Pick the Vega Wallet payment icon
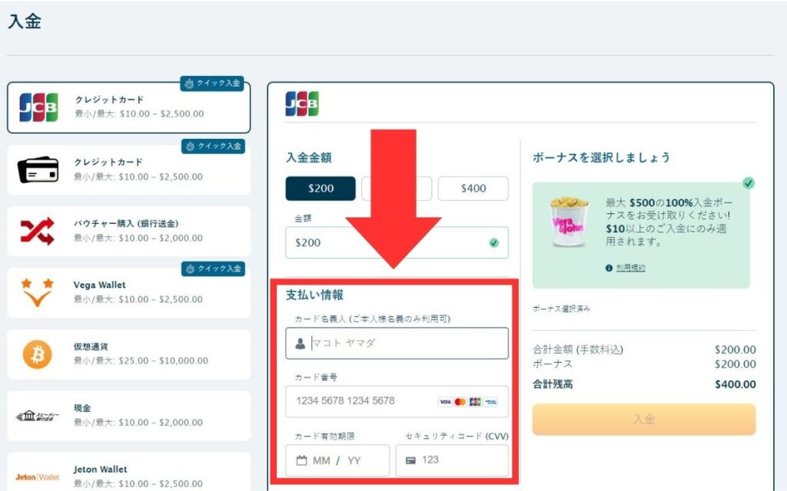The height and width of the screenshot is (491, 787). pos(38,292)
